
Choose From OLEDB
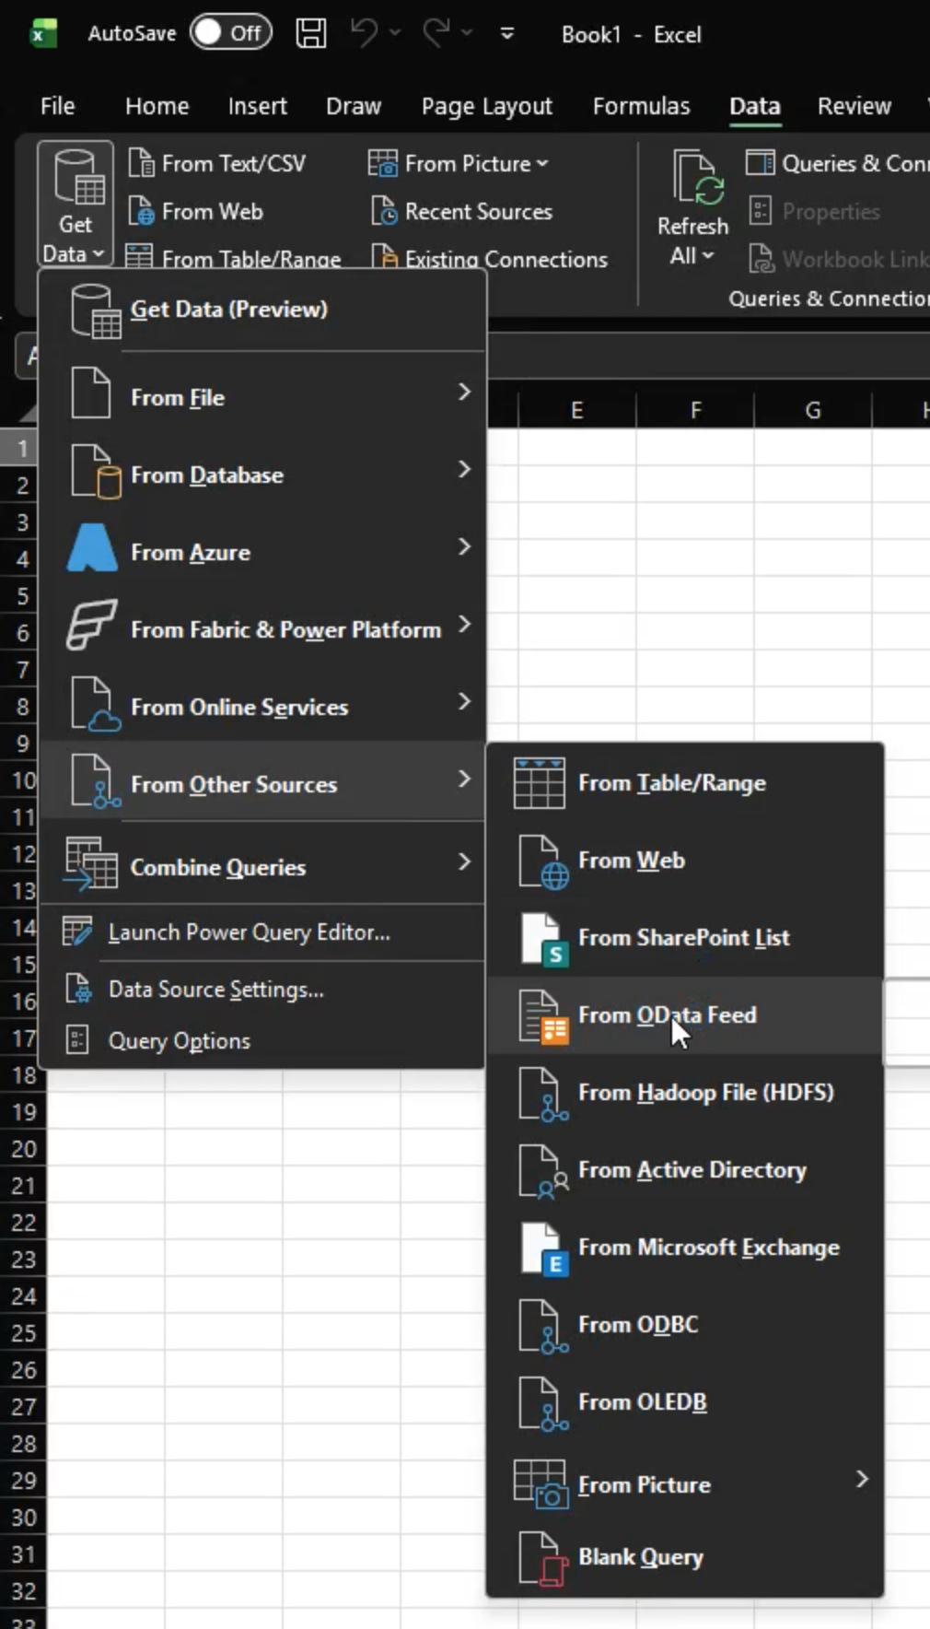click(x=685, y=1402)
